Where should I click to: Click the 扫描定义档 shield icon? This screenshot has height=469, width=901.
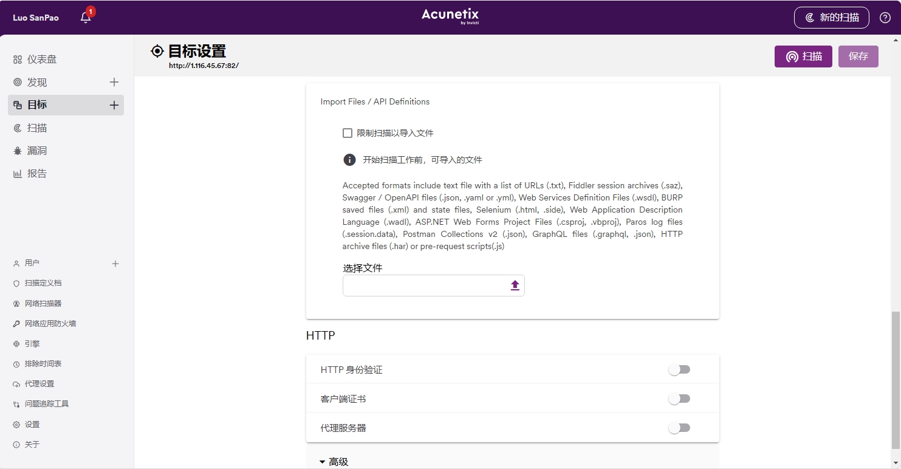(16, 284)
